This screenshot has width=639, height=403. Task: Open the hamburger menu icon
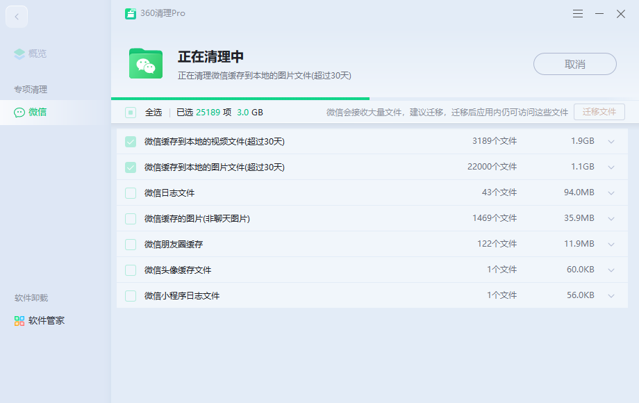578,14
